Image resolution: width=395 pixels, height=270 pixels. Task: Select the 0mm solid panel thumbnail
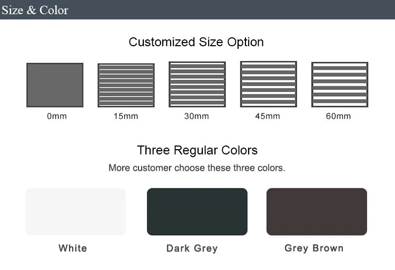[x=55, y=85]
